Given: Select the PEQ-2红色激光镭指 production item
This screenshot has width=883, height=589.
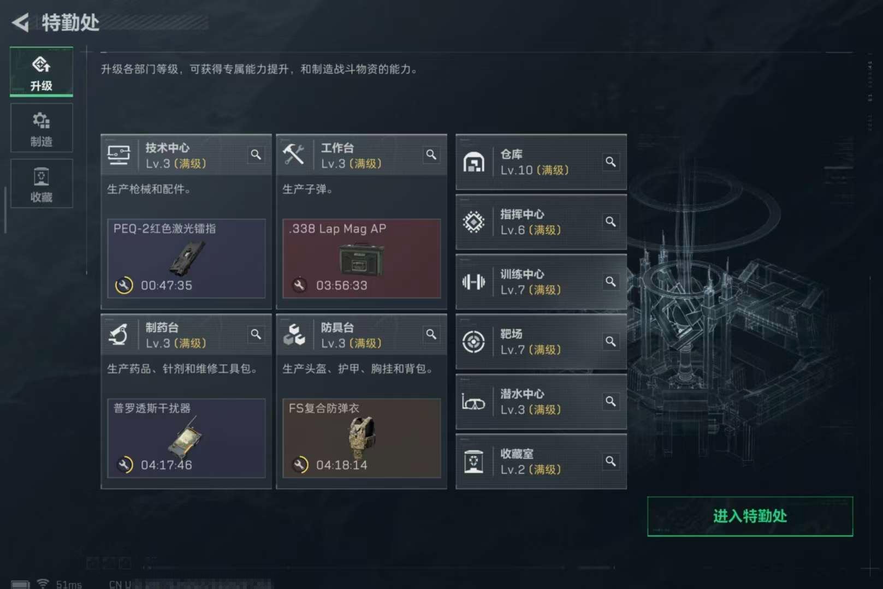Looking at the screenshot, I should pyautogui.click(x=186, y=259).
